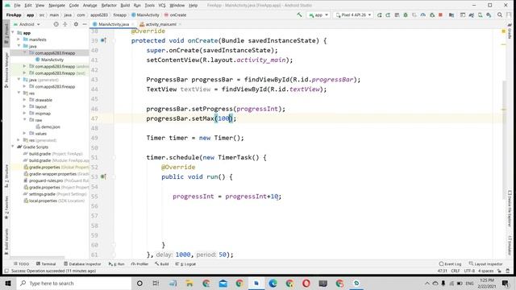Hide the Project panel with minus icon
Image resolution: width=516 pixels, height=290 pixels.
coord(85,24)
